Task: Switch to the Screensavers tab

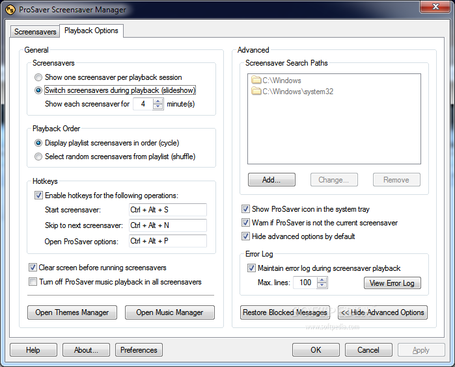Action: coord(35,32)
